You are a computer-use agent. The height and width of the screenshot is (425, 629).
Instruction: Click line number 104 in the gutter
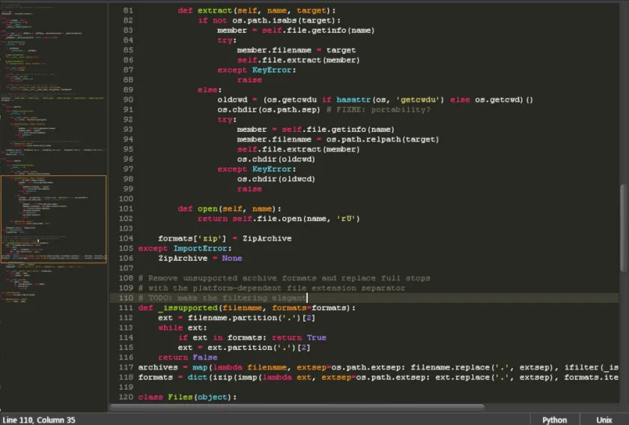(x=126, y=238)
